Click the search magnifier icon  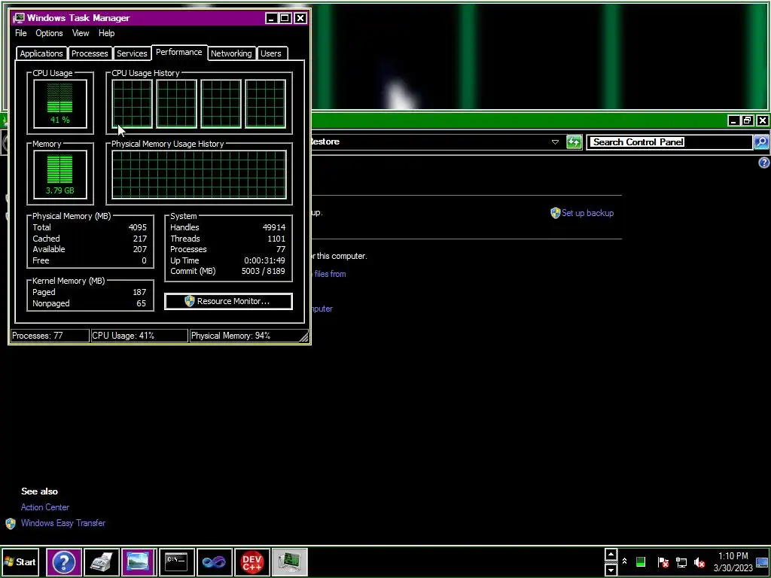[761, 142]
